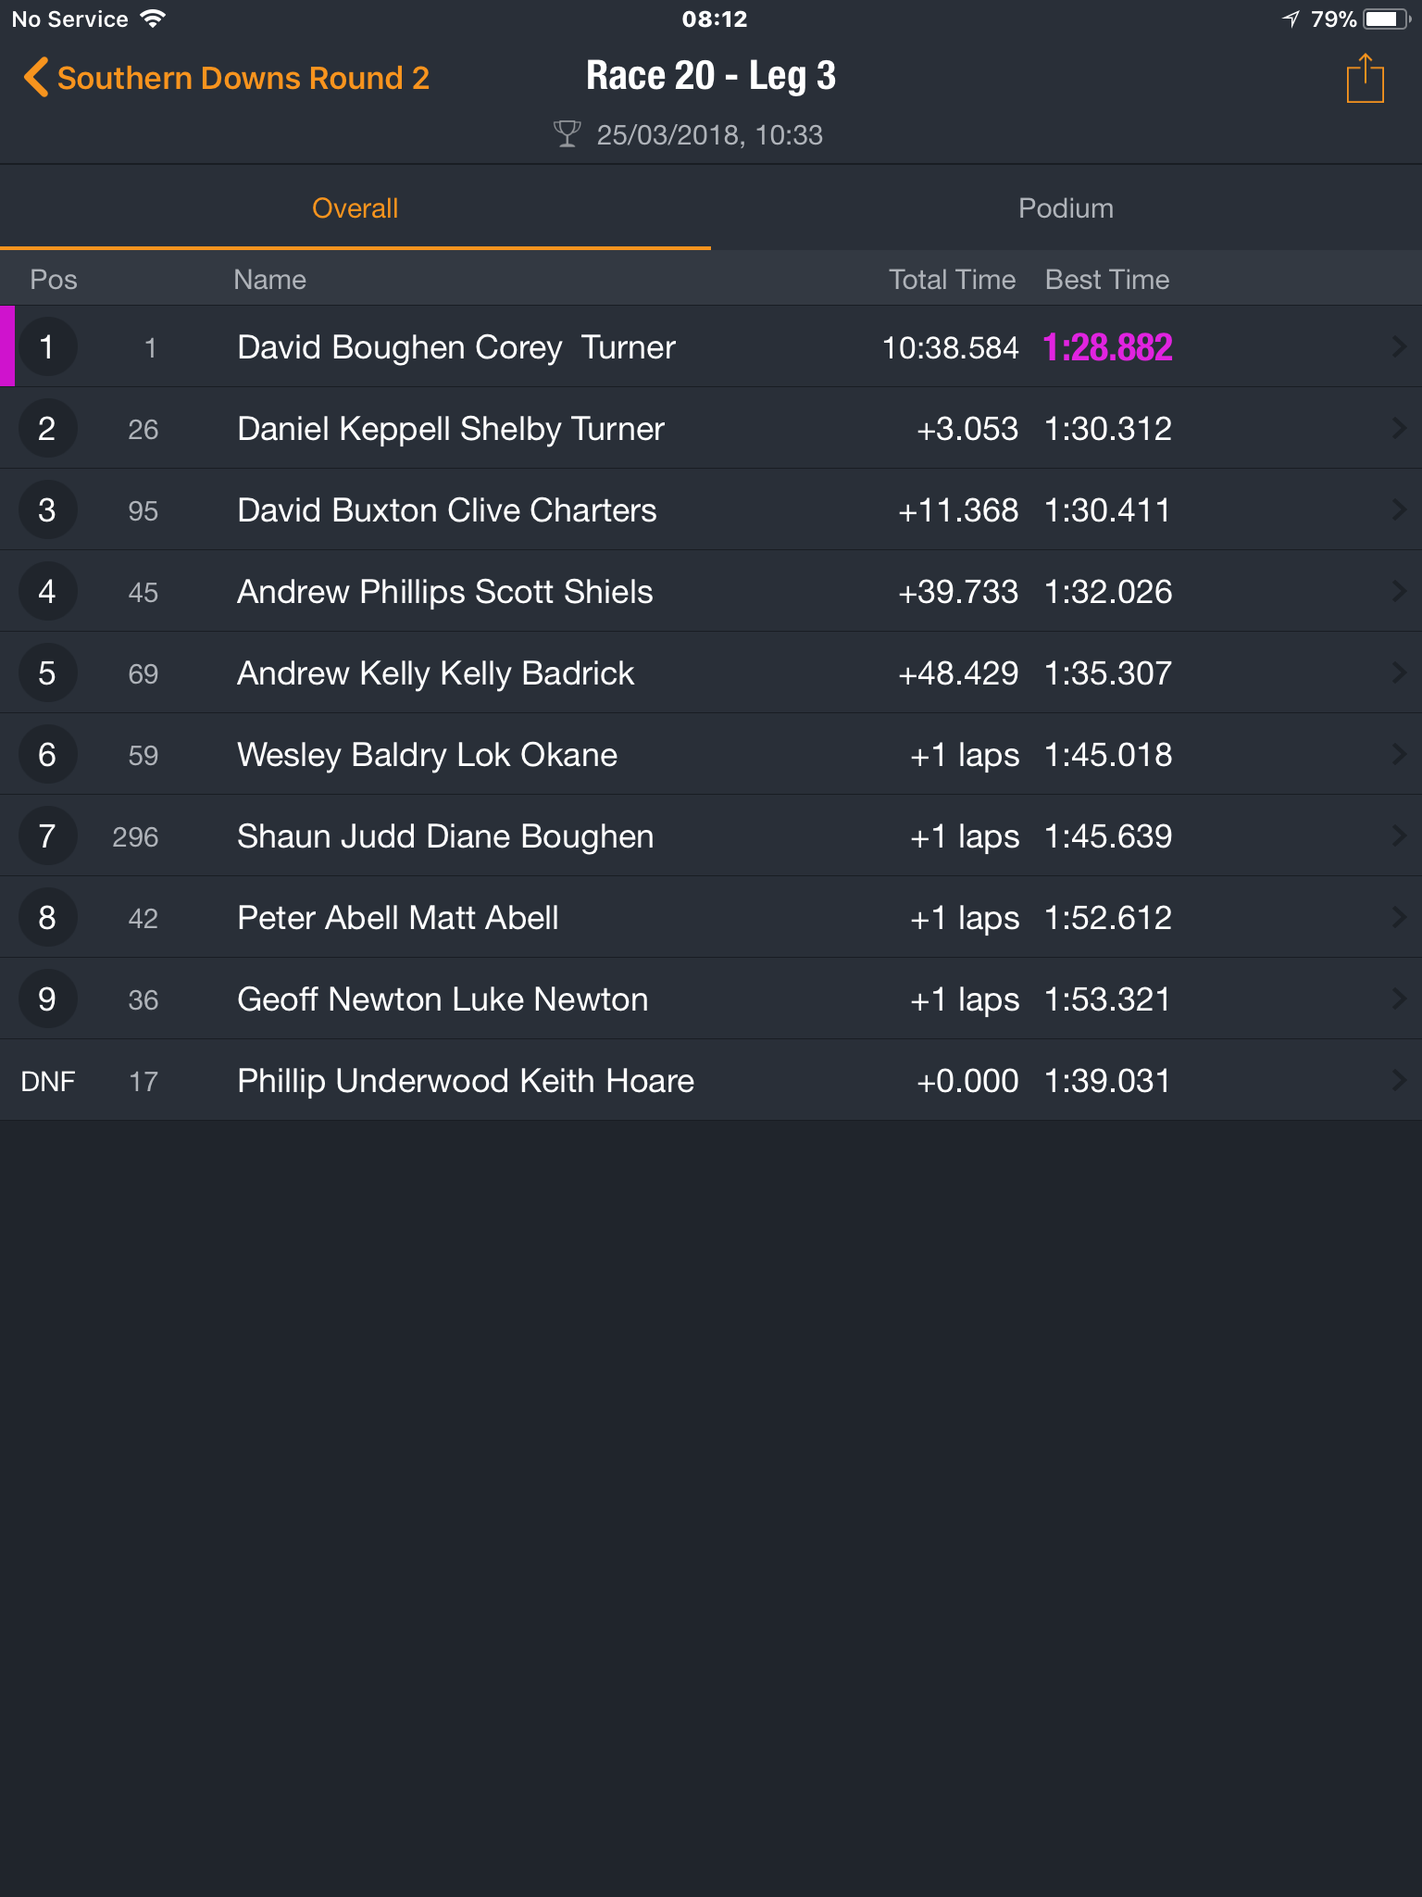Image resolution: width=1422 pixels, height=1897 pixels.
Task: Tap the position 1 circle badge
Action: pyautogui.click(x=47, y=346)
